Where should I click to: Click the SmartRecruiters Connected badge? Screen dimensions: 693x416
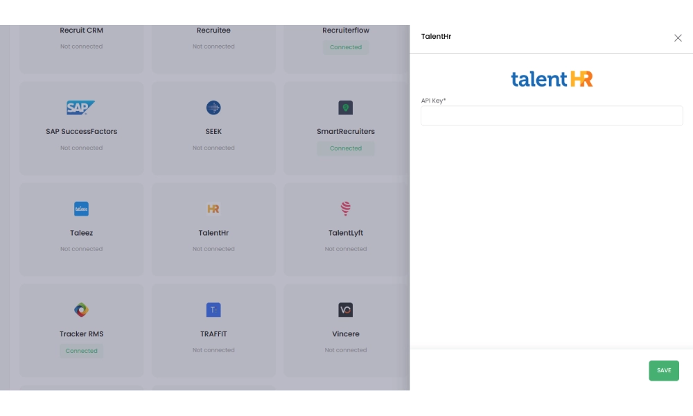pos(346,148)
